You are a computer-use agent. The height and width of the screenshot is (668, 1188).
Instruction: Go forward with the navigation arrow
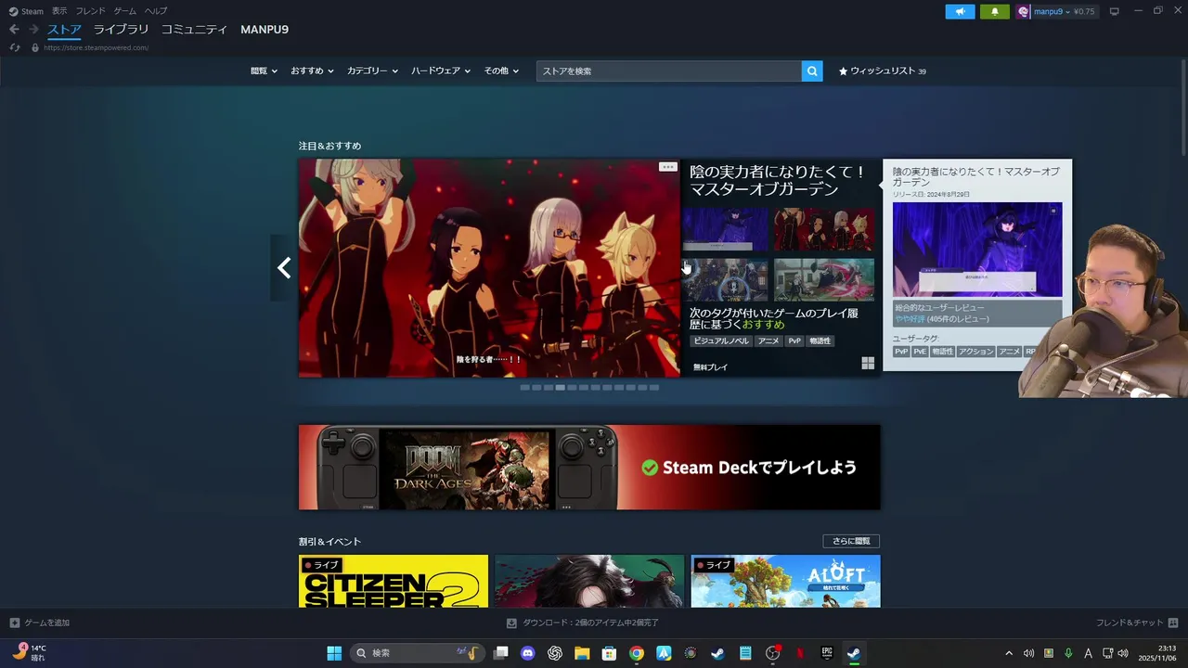pos(33,30)
